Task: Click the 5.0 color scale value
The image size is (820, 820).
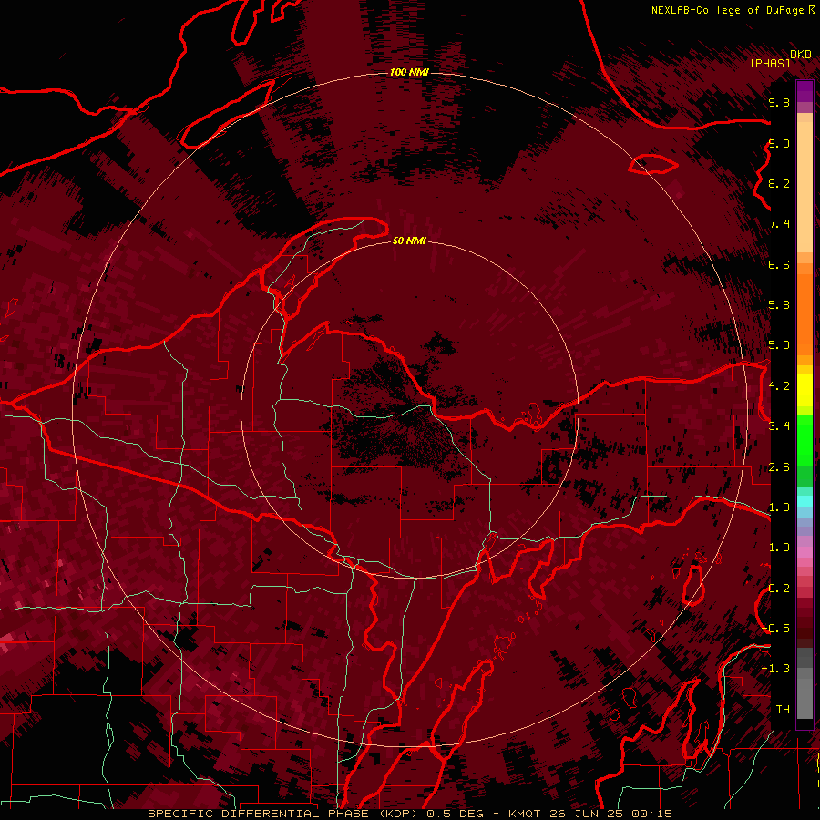Action: coord(779,345)
